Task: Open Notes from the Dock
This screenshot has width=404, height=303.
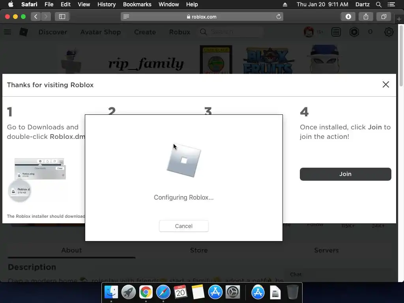Action: [198, 292]
